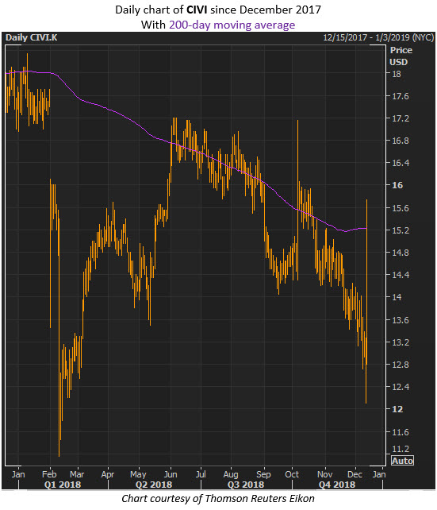Select the 15.6 price axis label

(400, 208)
